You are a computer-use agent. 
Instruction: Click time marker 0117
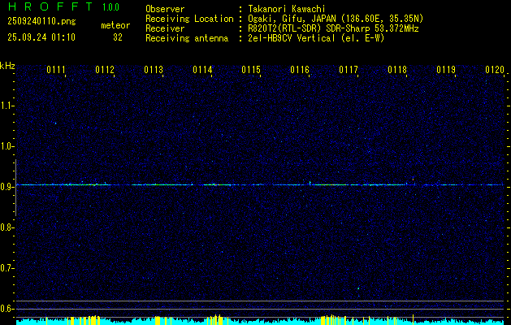click(349, 70)
